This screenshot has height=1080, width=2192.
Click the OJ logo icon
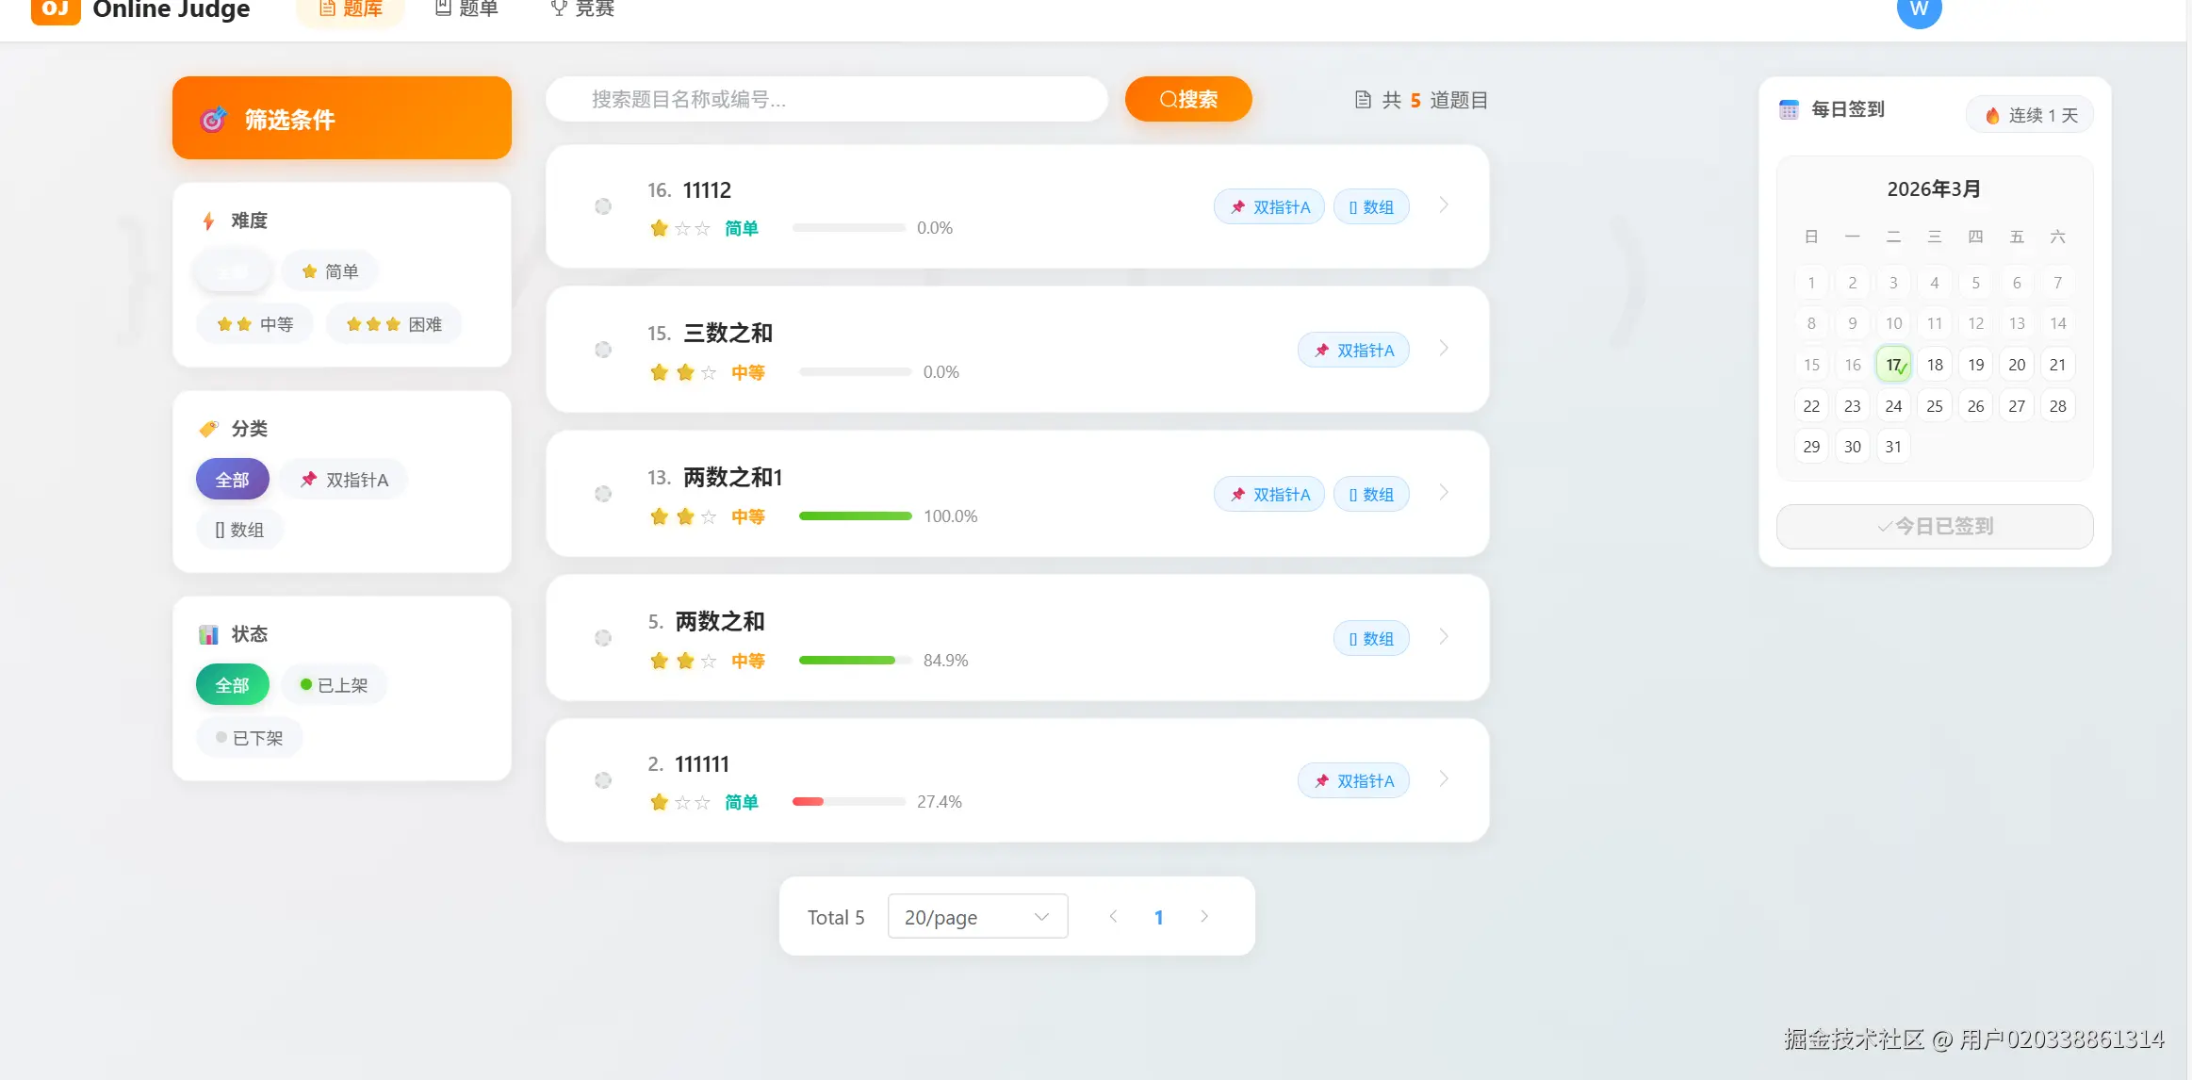[x=56, y=9]
